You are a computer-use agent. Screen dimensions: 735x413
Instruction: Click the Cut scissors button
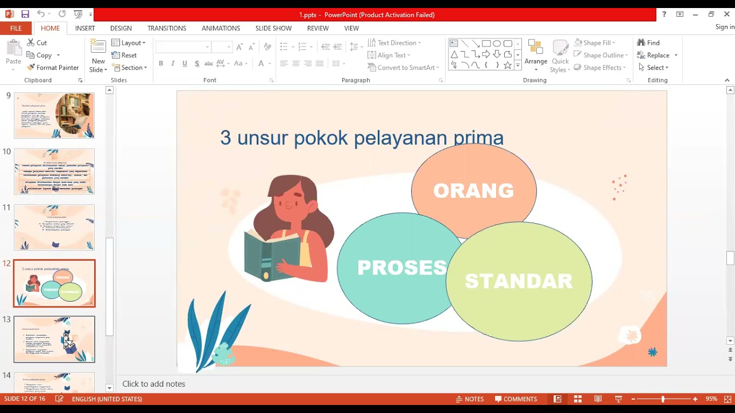(37, 43)
